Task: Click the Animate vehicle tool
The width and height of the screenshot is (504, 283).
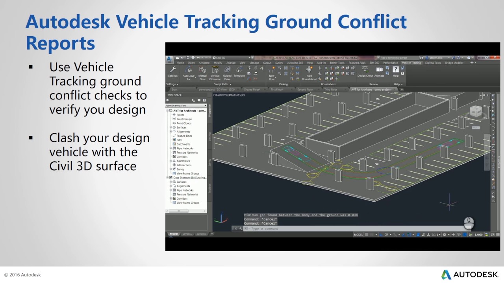Action: point(379,72)
